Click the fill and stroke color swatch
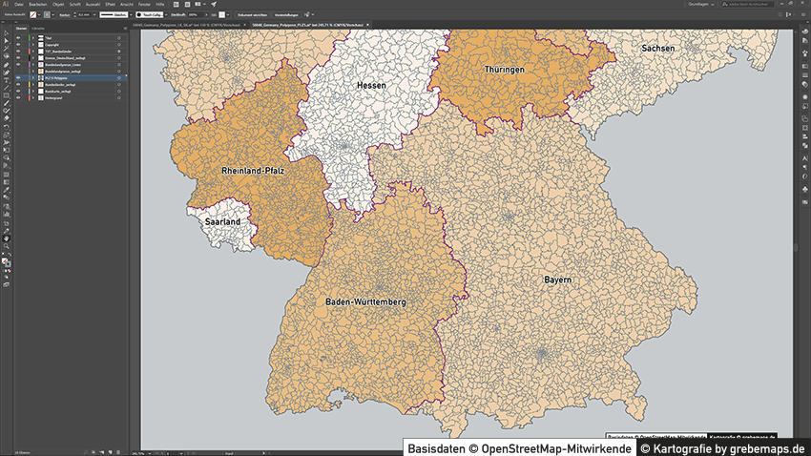 click(7, 259)
